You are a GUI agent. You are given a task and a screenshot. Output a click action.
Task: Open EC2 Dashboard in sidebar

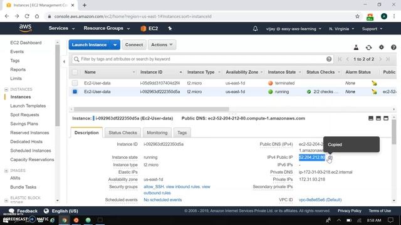click(x=26, y=42)
